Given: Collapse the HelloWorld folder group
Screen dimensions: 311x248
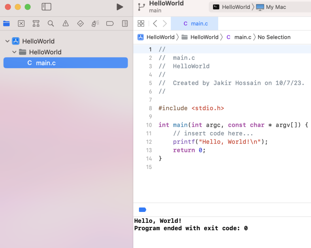Looking at the screenshot, I should 15,52.
